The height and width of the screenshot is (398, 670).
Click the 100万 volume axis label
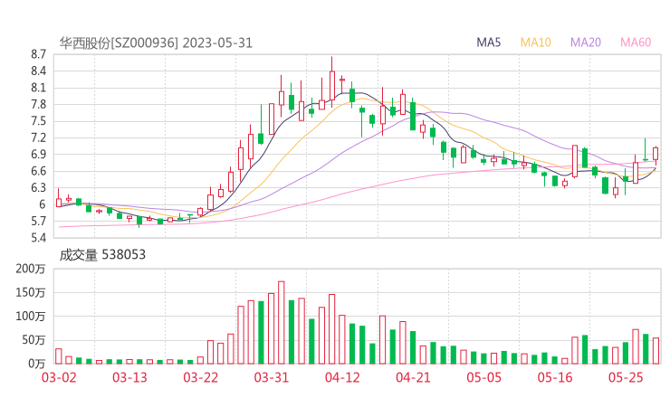[x=31, y=317]
